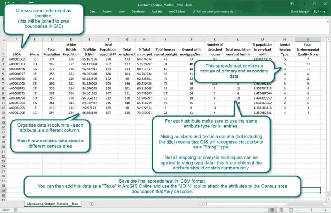Select the Page Layout view icon
Viewport: 331px width, 213px height.
281,210
